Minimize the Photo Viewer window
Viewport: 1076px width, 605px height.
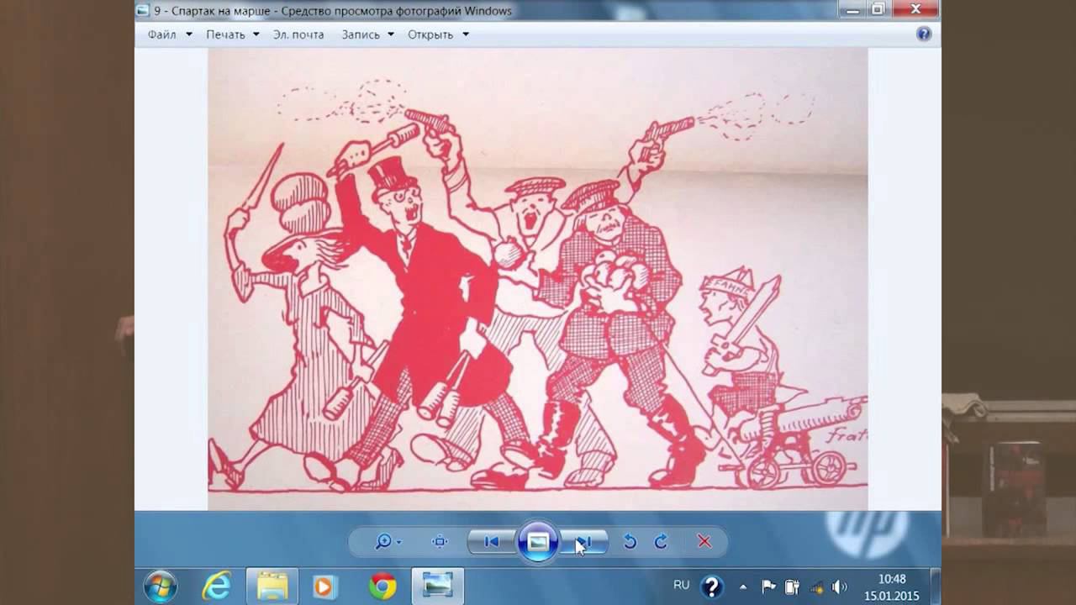853,9
